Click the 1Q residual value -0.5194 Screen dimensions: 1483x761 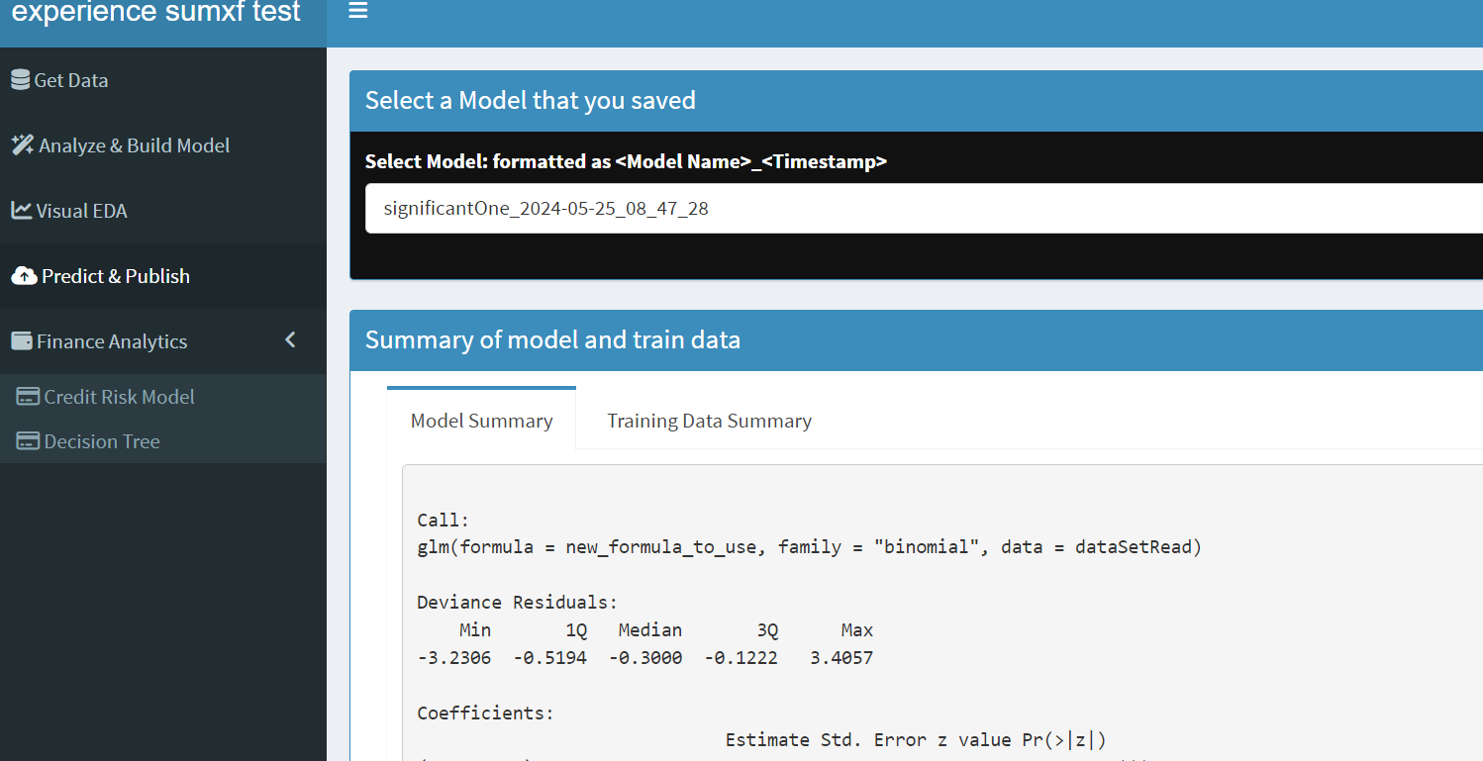[x=549, y=657]
